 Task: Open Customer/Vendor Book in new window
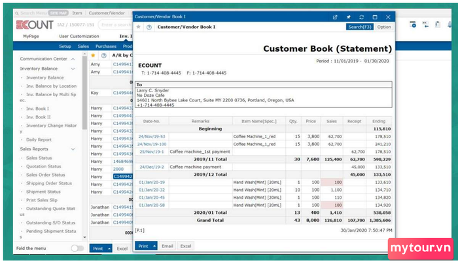(335, 17)
